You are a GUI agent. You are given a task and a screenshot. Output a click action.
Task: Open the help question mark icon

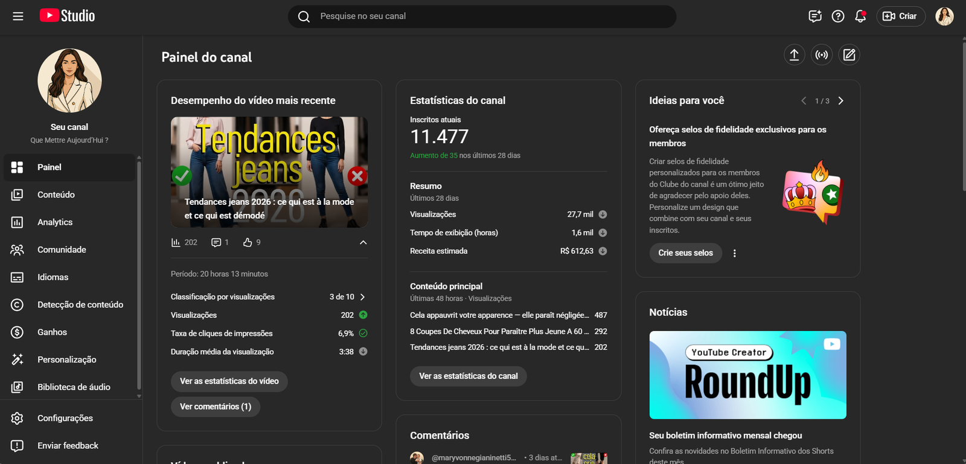coord(838,16)
